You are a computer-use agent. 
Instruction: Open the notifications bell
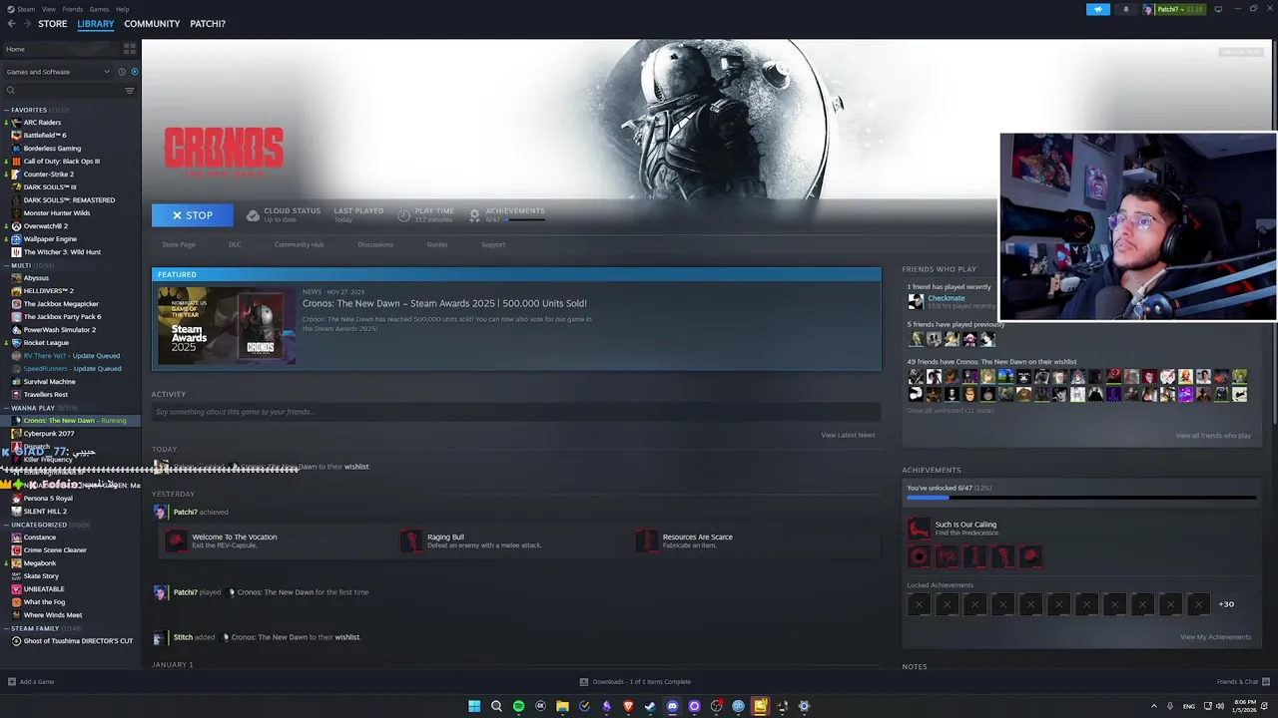click(1126, 9)
